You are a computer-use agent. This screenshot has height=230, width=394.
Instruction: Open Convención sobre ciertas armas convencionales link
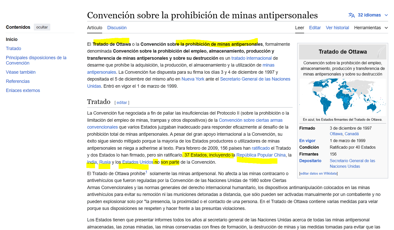(250, 120)
